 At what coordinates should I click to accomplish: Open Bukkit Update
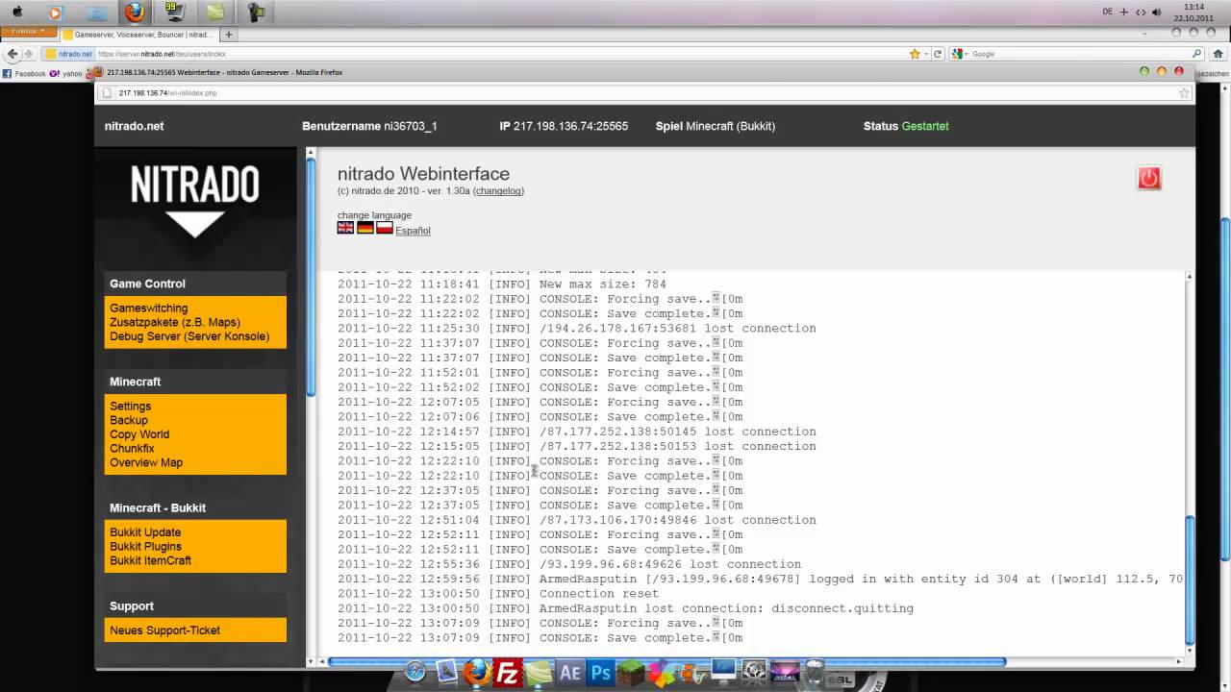pos(145,532)
